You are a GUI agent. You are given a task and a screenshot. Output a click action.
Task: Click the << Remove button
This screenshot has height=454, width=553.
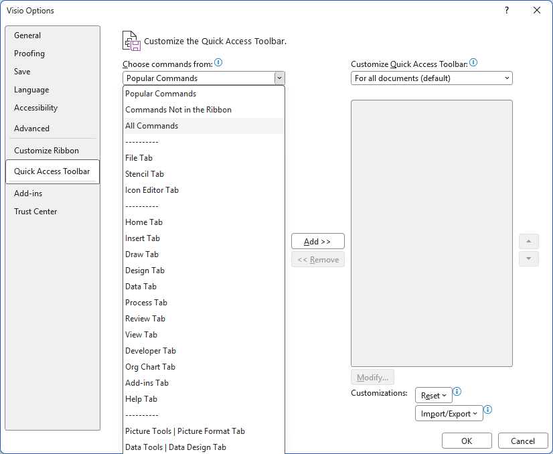point(318,260)
